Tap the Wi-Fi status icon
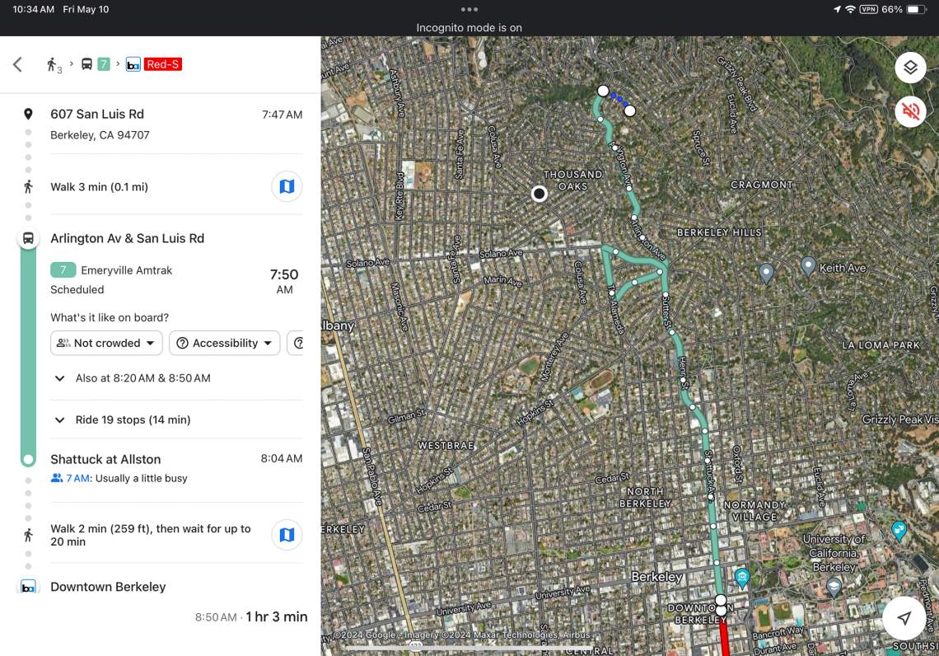This screenshot has width=939, height=656. [850, 9]
